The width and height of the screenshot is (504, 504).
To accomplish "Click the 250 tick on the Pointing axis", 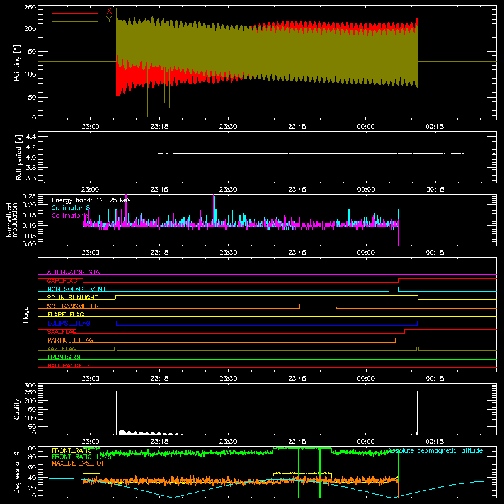I will click(30, 8).
